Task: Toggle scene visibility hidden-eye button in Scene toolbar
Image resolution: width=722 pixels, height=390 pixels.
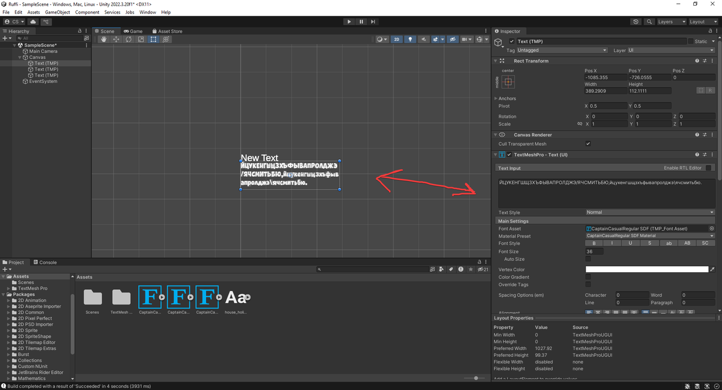Action: (x=452, y=39)
